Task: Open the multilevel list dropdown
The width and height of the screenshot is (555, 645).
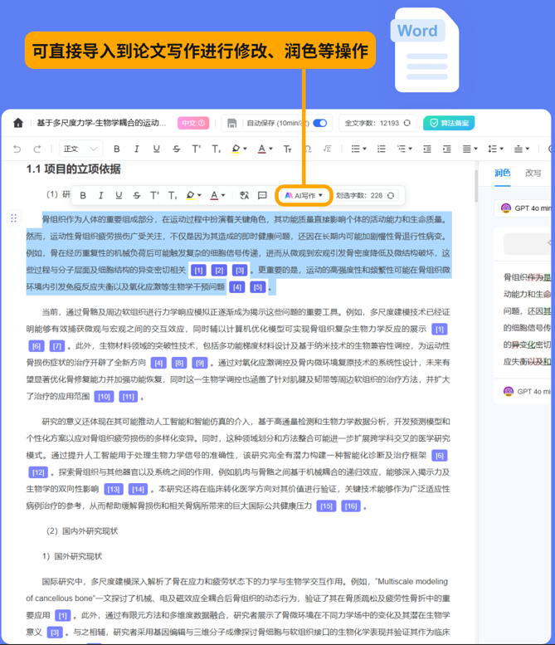Action: point(405,149)
